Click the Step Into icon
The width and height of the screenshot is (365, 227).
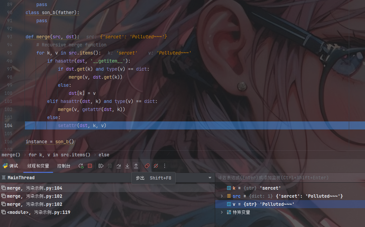pos(127,166)
